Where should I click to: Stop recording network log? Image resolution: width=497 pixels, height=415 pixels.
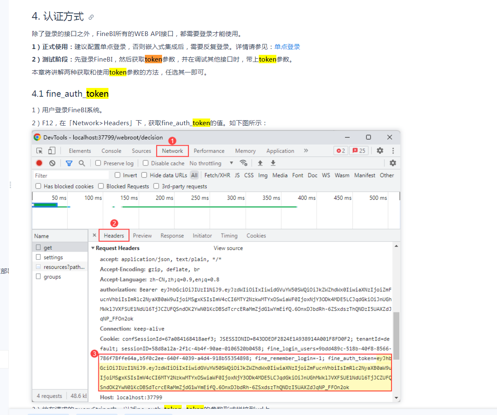[39, 163]
